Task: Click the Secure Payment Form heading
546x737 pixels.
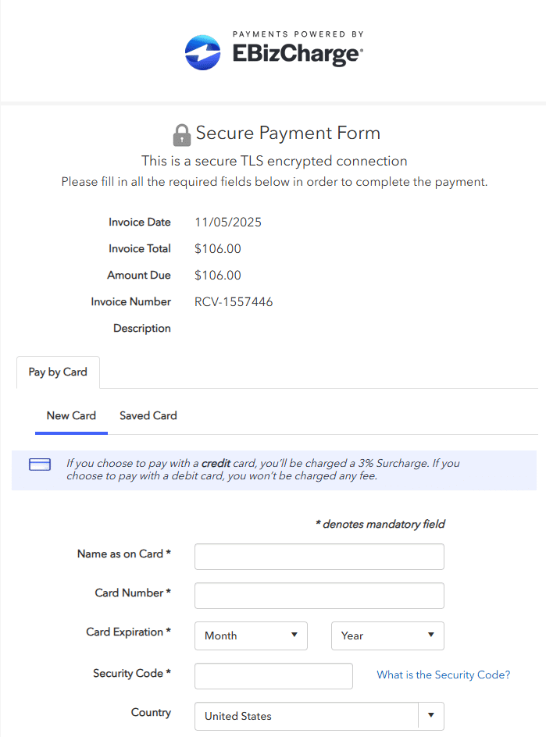Action: point(287,133)
